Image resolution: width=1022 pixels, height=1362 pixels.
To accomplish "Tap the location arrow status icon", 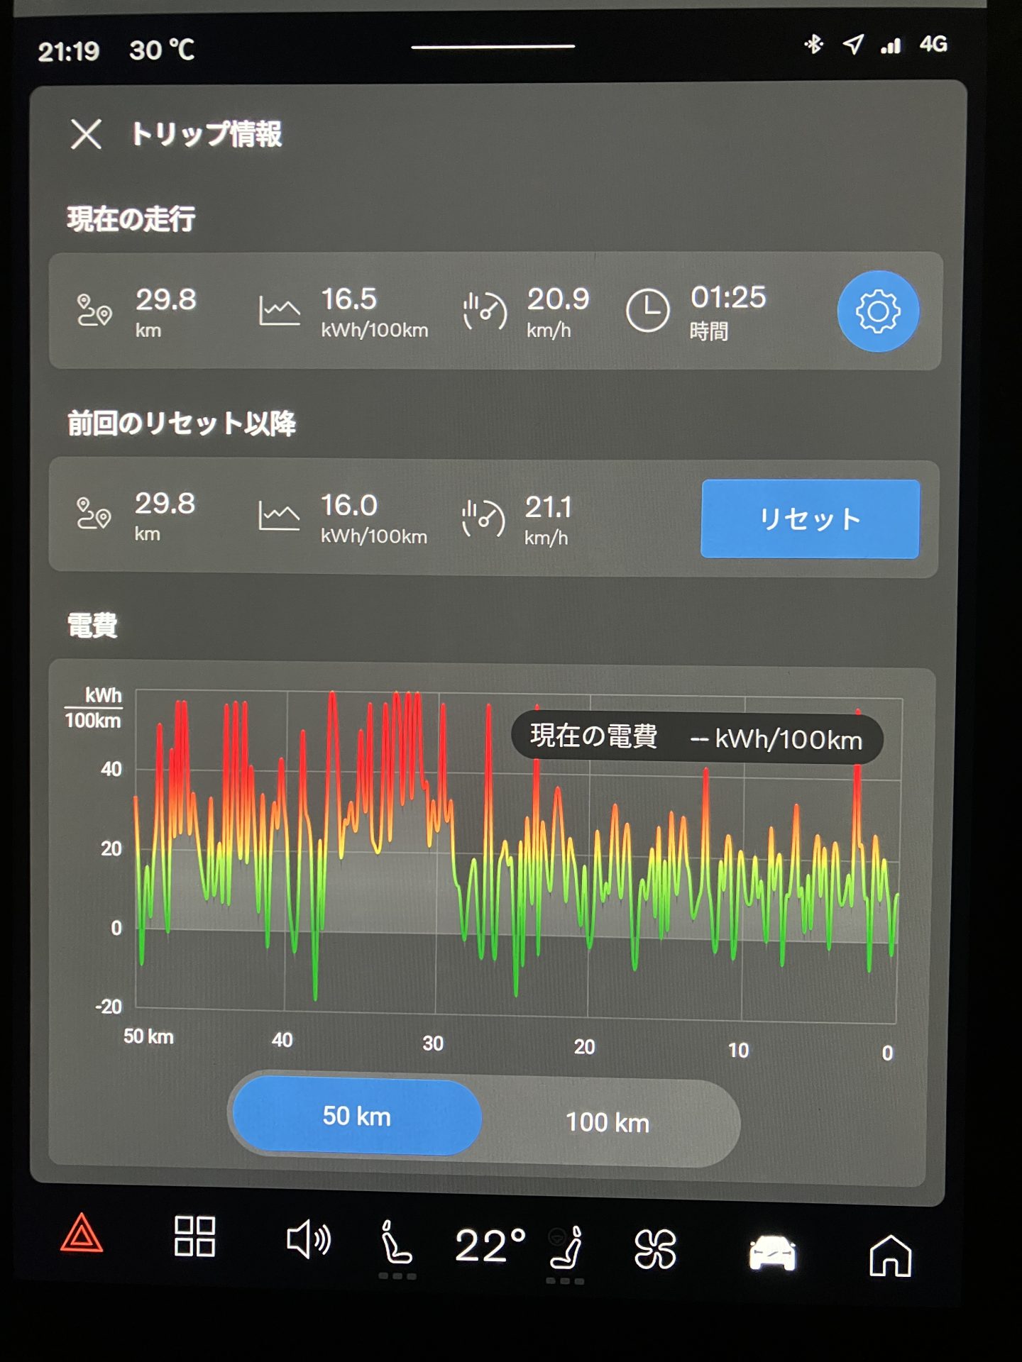I will click(853, 45).
